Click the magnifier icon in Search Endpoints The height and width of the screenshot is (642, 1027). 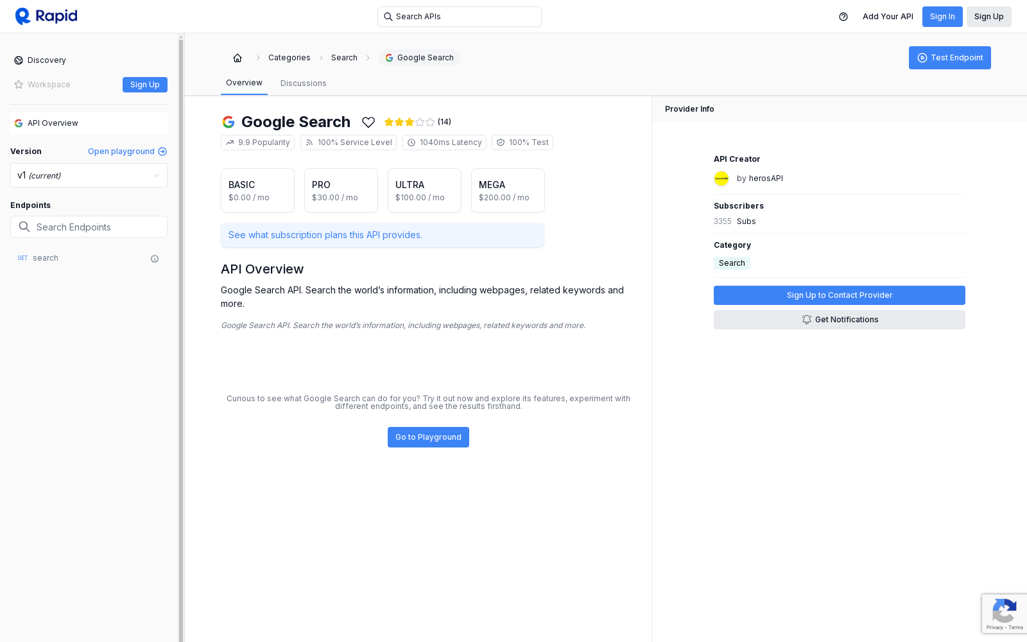24,227
